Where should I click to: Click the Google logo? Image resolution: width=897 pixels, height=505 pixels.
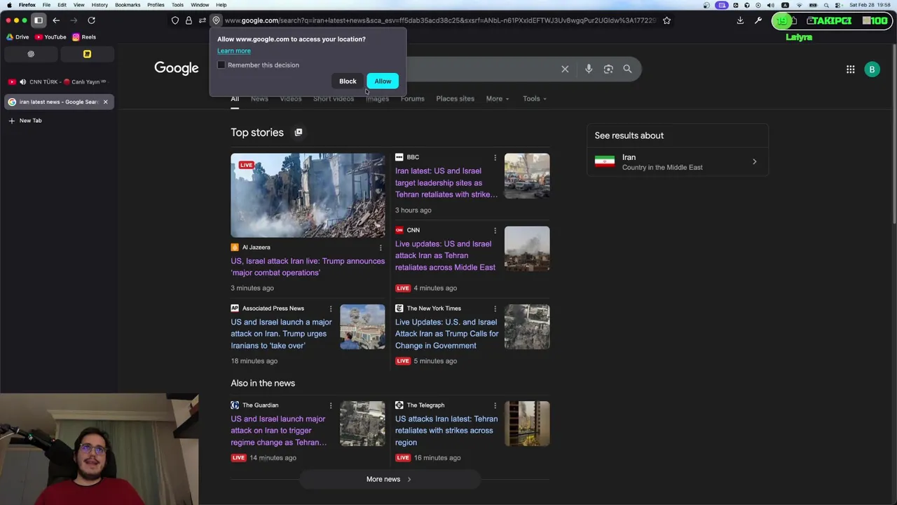pyautogui.click(x=177, y=68)
